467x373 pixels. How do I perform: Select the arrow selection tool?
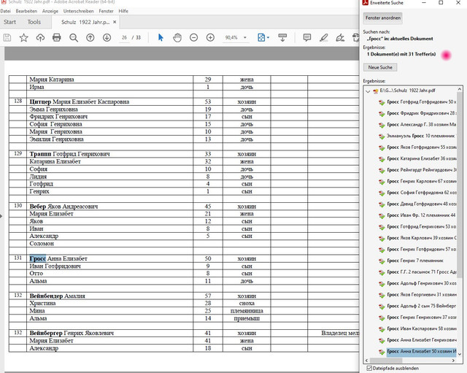[161, 37]
